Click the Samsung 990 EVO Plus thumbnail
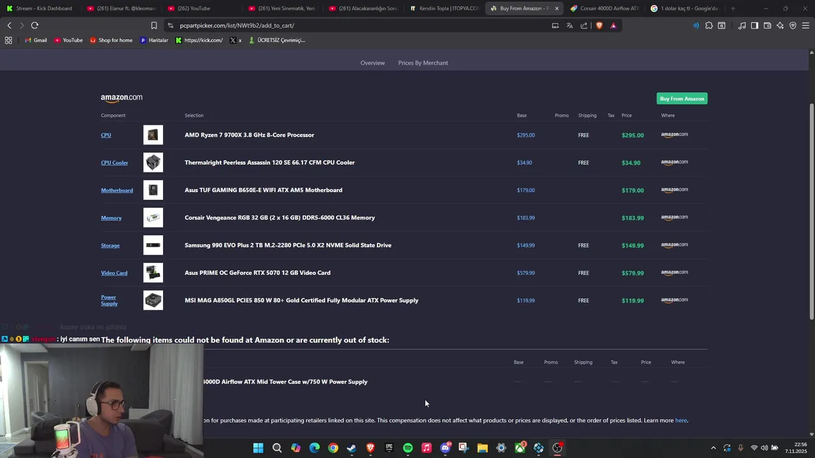 tap(153, 245)
